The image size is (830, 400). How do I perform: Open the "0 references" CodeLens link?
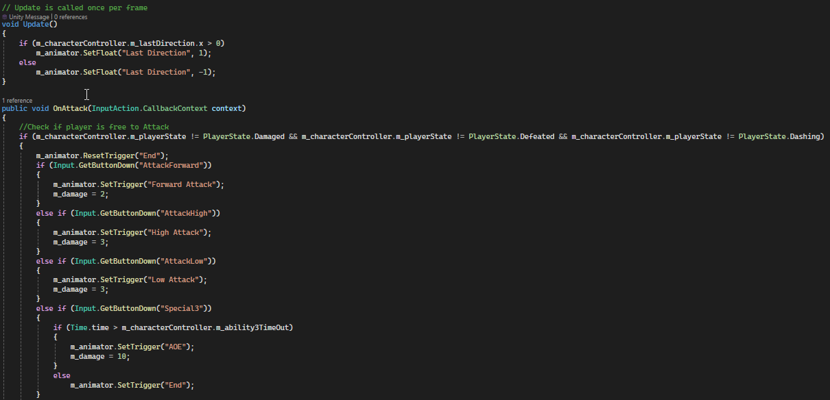71,16
